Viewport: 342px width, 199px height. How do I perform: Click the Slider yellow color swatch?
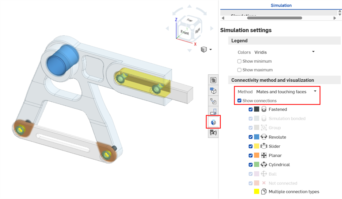pos(257,146)
